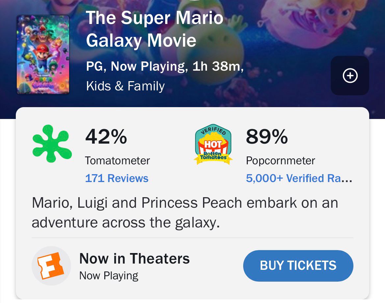Tap the movie synopsis text
The width and height of the screenshot is (385, 303).
point(184,213)
